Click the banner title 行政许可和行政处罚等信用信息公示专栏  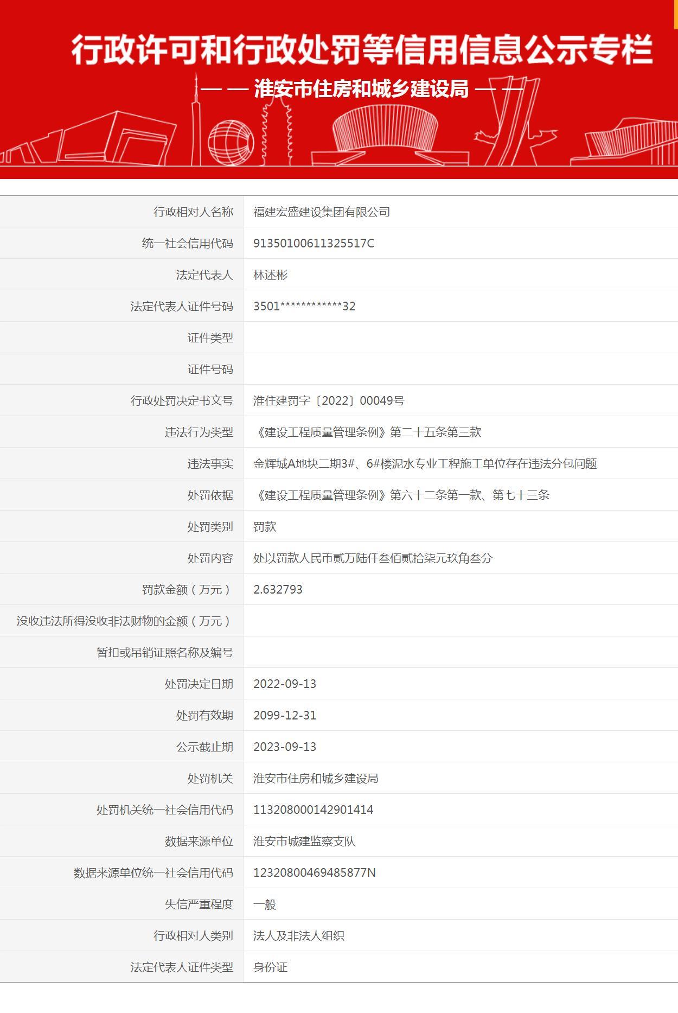362,50
